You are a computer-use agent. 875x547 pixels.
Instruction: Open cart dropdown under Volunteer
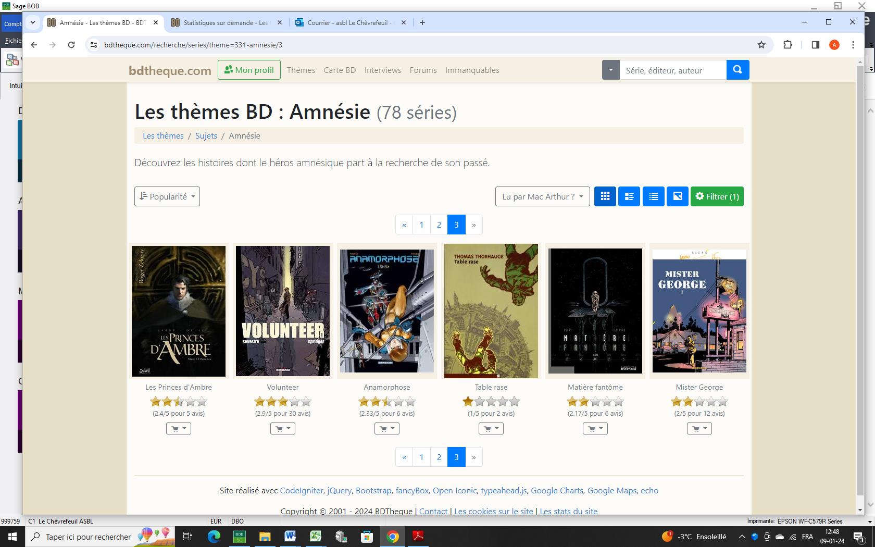click(x=283, y=429)
